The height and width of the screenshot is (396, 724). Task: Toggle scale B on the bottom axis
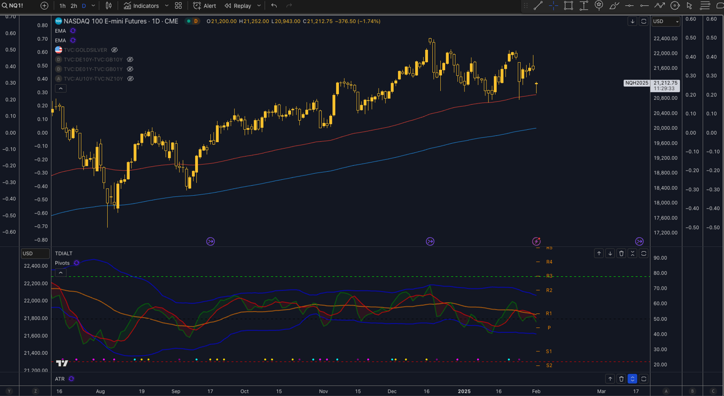(x=692, y=391)
